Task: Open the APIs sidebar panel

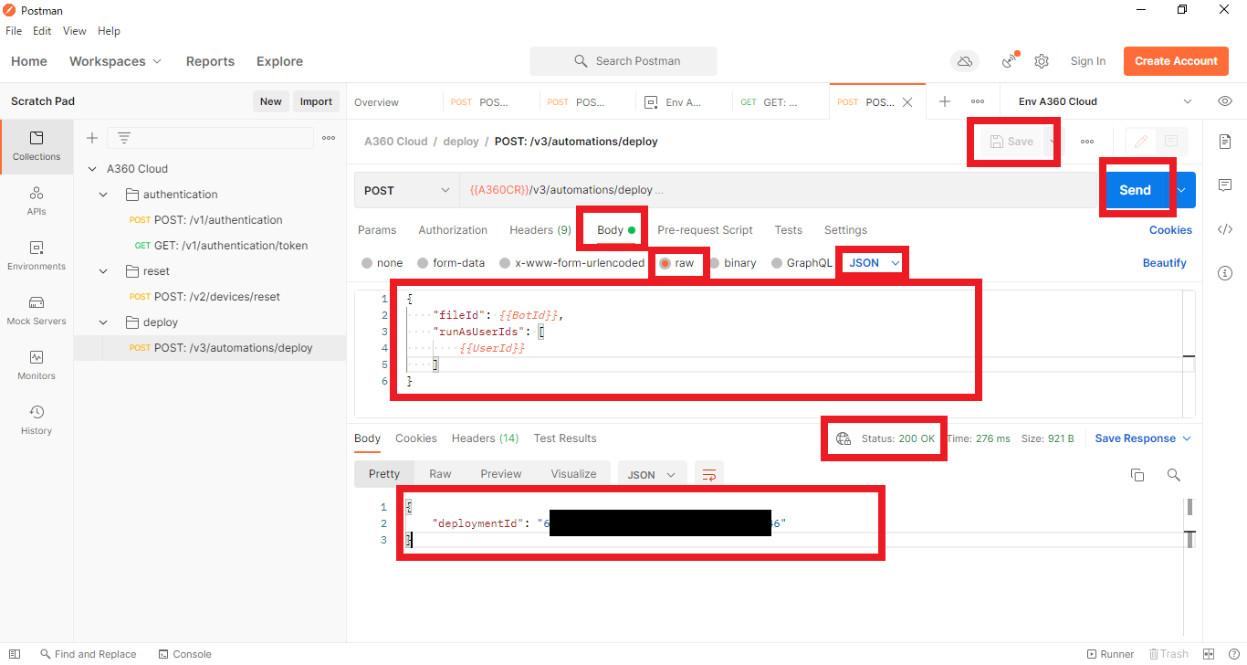Action: click(x=37, y=201)
